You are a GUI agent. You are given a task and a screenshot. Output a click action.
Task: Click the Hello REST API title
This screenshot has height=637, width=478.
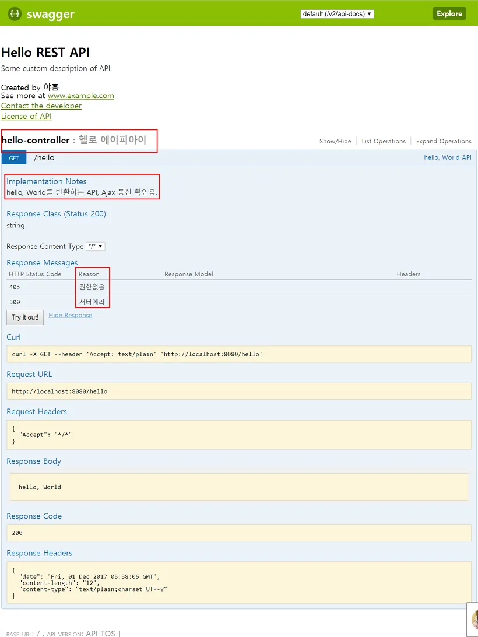point(45,52)
